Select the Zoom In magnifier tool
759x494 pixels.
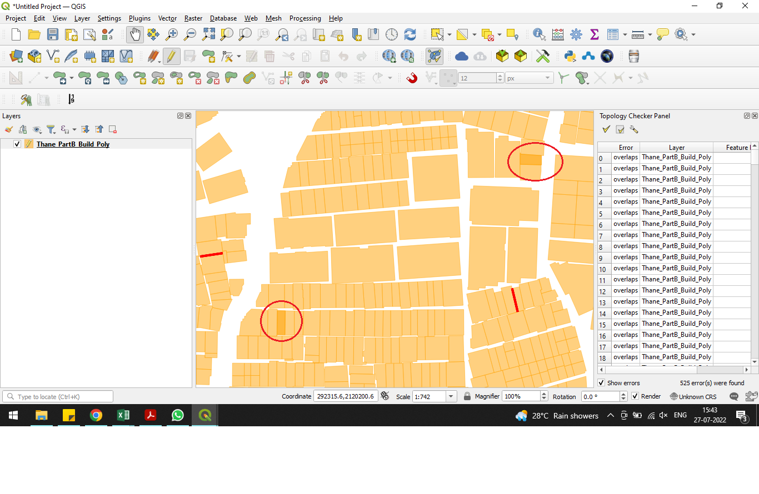pyautogui.click(x=172, y=34)
